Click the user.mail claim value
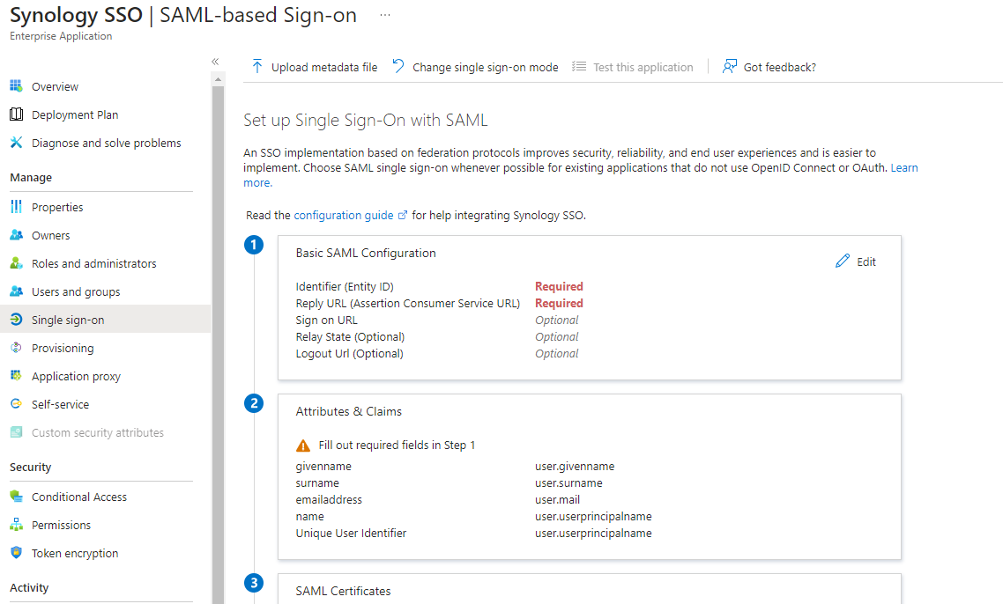Viewport: 1003px width, 604px height. [558, 499]
